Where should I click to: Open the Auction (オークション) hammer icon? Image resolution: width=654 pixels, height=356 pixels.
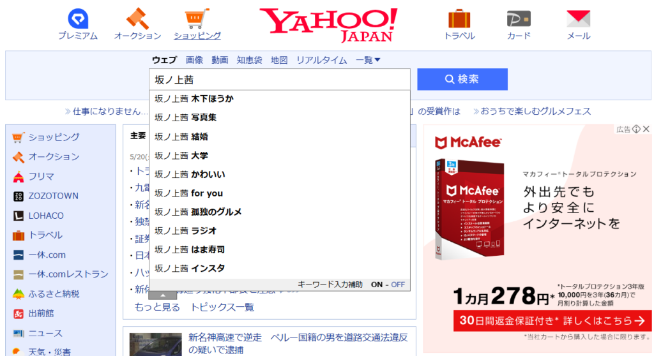[x=138, y=19]
